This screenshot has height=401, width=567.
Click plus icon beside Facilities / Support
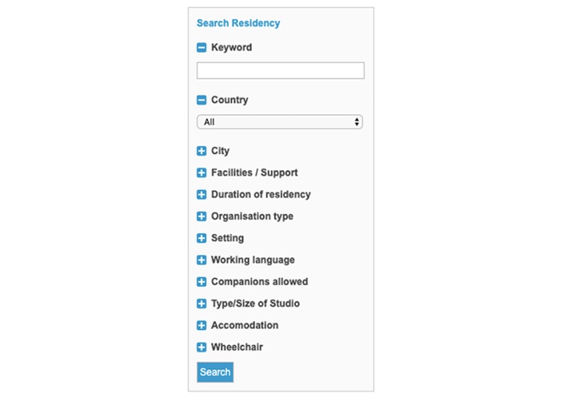pyautogui.click(x=202, y=173)
